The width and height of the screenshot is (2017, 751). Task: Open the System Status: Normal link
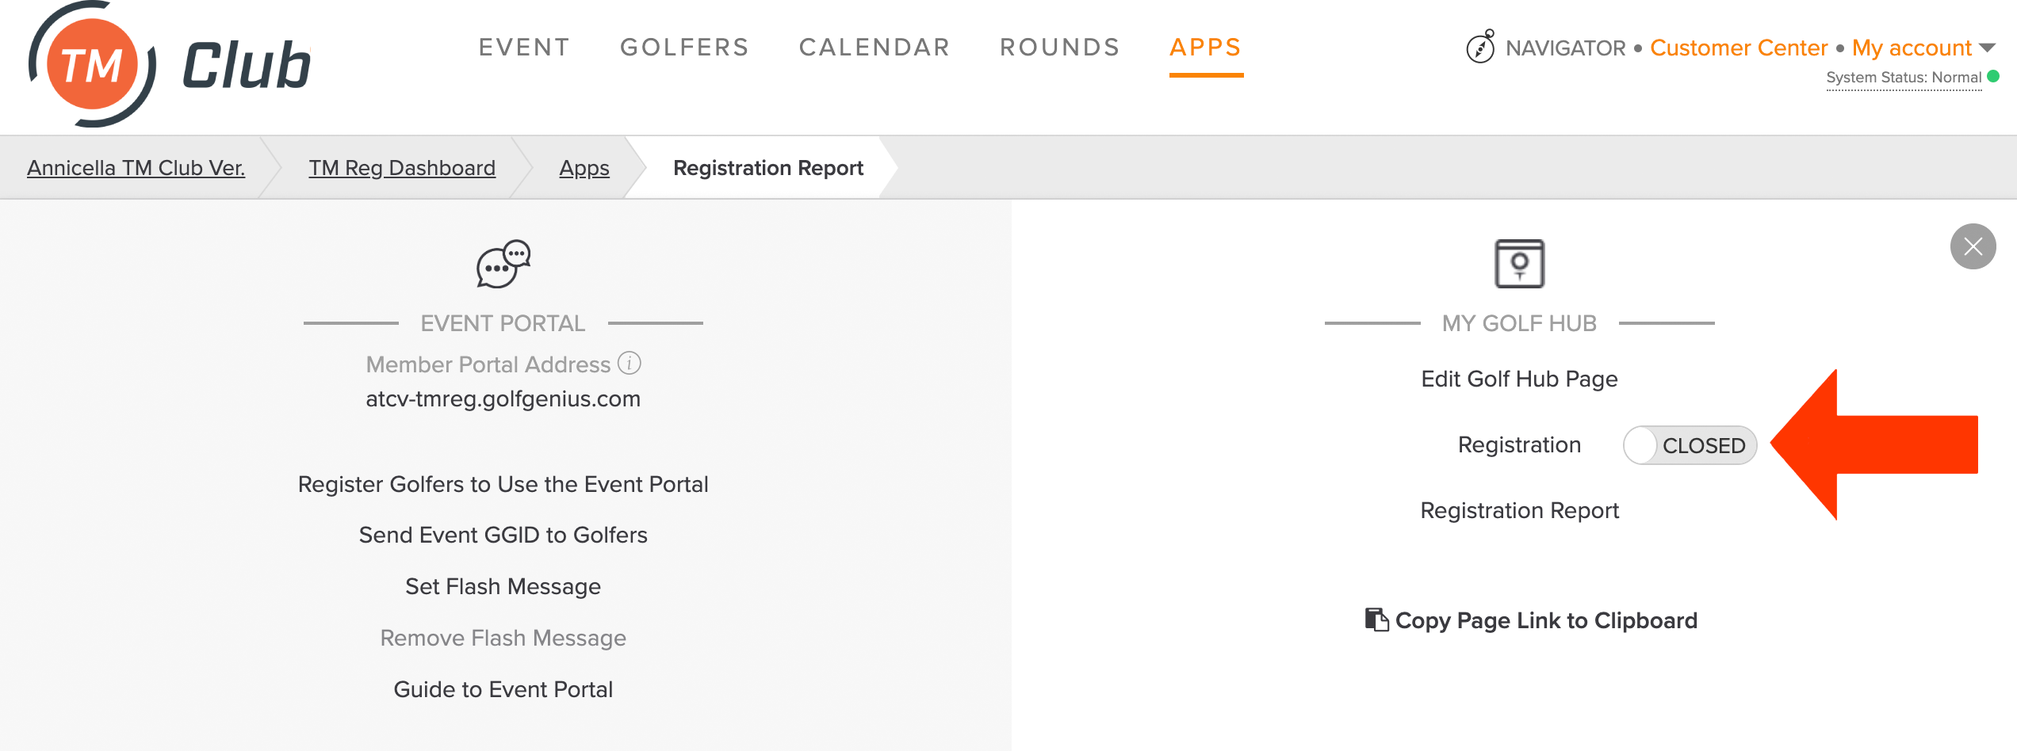[1904, 78]
